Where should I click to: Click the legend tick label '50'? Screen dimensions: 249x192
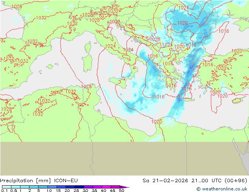(x=121, y=190)
